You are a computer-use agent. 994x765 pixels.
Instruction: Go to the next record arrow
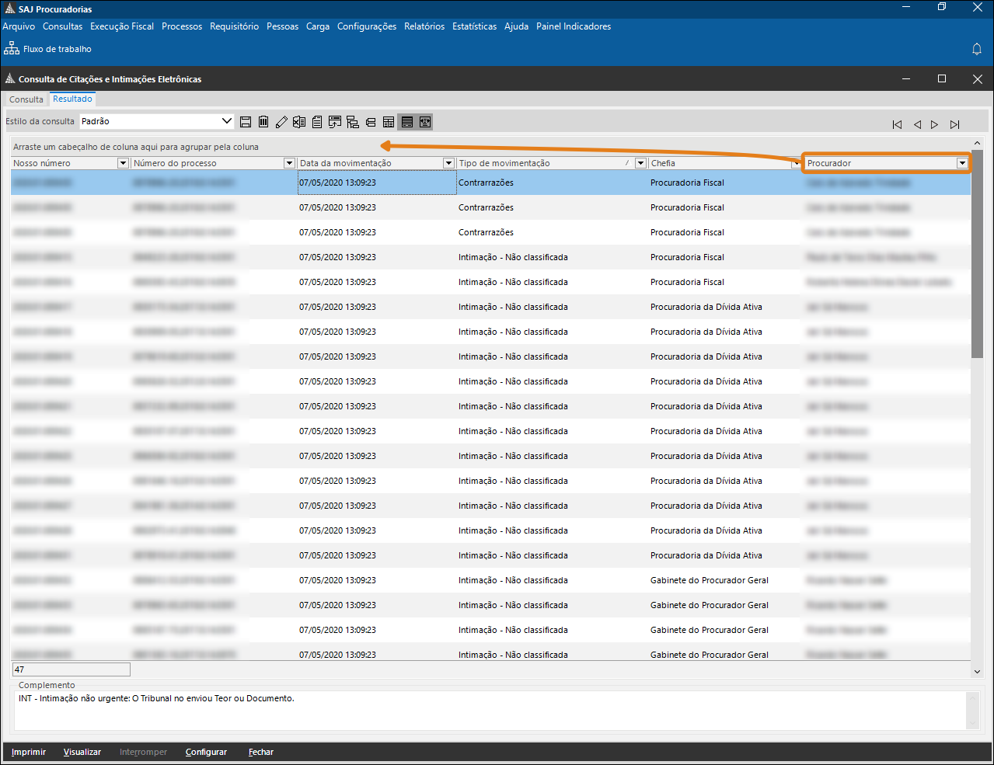934,124
